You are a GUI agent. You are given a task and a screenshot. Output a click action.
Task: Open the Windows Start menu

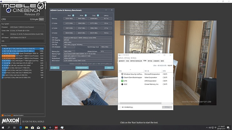[x=3, y=127]
